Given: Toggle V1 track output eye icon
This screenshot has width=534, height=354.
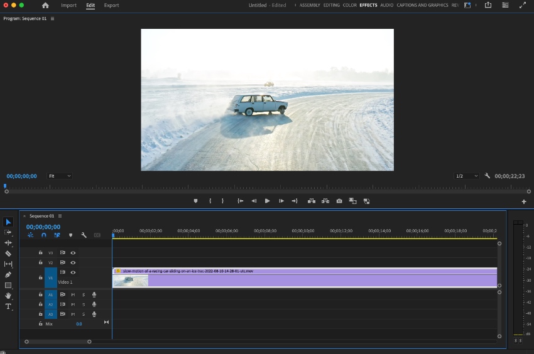Looking at the screenshot, I should click(73, 272).
